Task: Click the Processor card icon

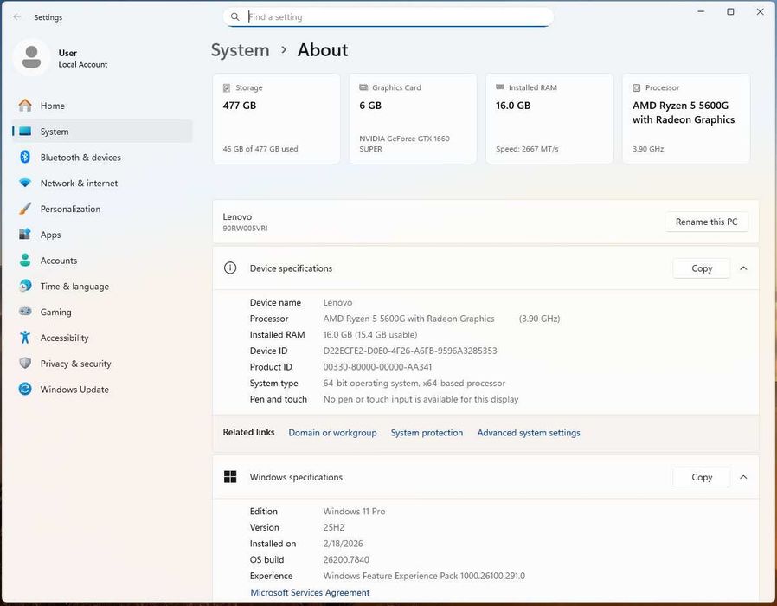Action: [637, 87]
